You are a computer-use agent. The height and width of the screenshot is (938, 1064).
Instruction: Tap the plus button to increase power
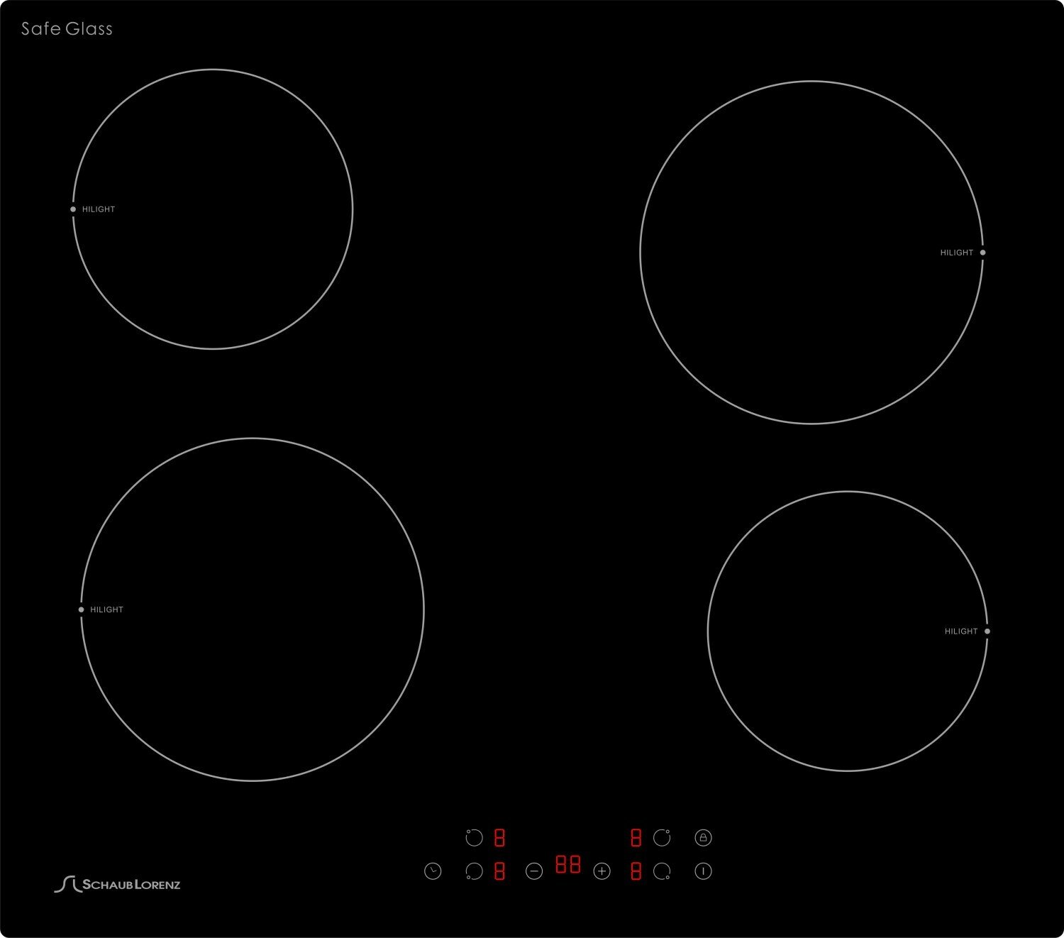coord(602,871)
